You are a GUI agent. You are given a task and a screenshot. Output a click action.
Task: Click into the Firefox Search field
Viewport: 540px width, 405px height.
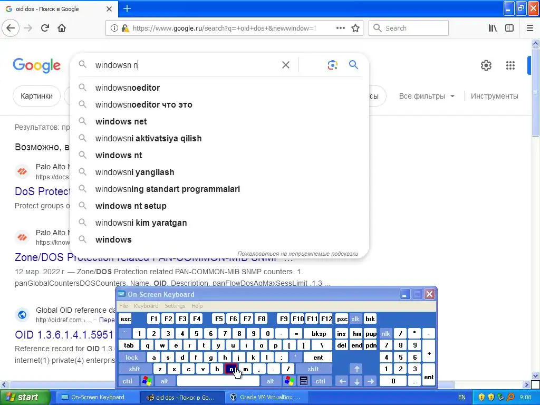(x=409, y=28)
